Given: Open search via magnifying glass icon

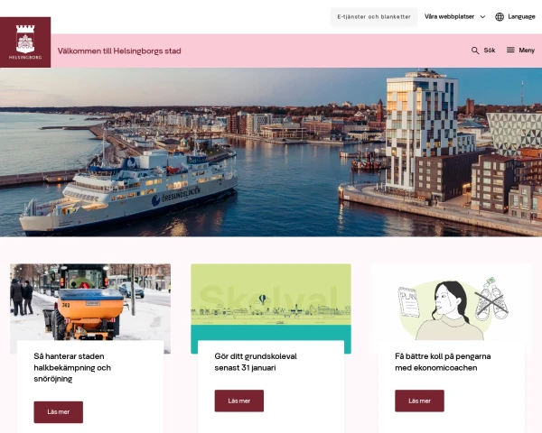Looking at the screenshot, I should (475, 51).
